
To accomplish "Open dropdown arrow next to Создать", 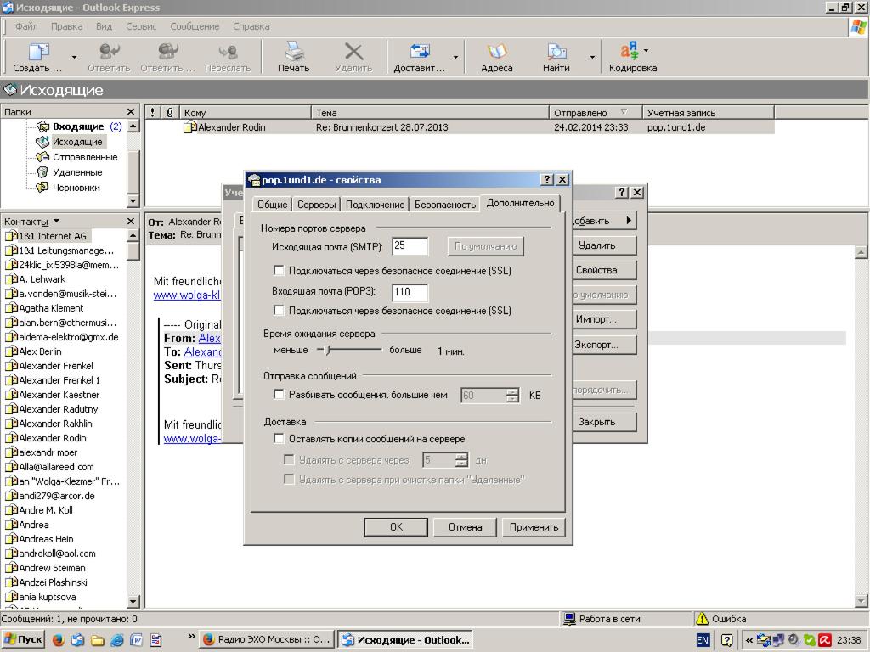I will pyautogui.click(x=74, y=58).
